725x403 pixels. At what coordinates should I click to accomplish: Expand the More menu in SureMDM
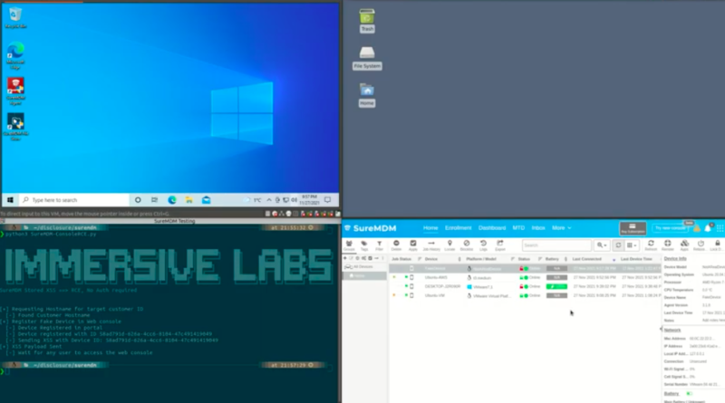point(561,228)
